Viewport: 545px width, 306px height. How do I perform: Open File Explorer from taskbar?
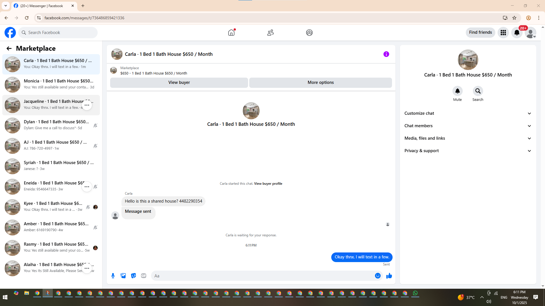[27, 293]
